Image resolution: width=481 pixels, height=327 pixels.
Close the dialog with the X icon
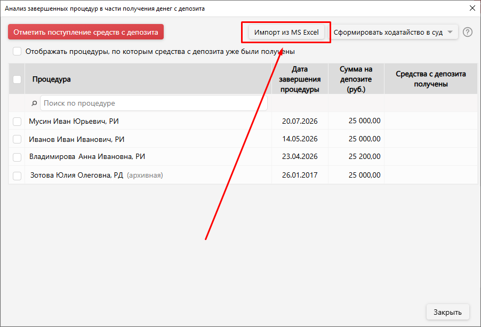[x=472, y=8]
